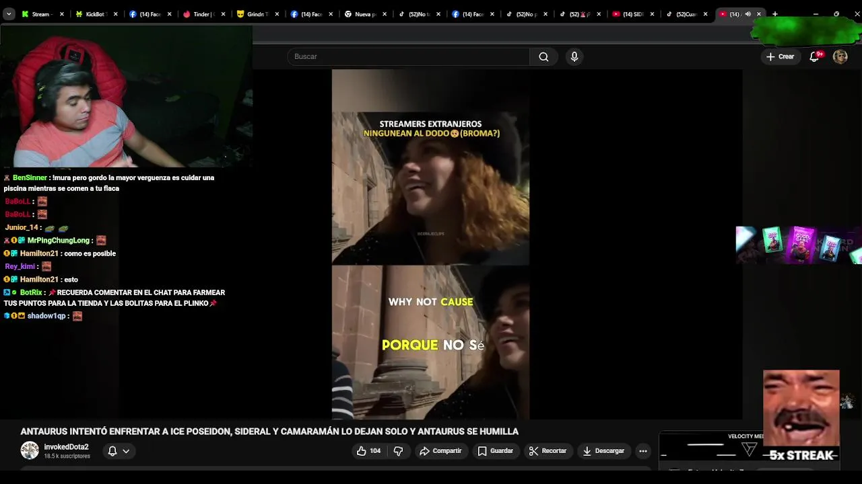Open a new browser tab with plus
Screen dimensions: 862x484
(775, 14)
